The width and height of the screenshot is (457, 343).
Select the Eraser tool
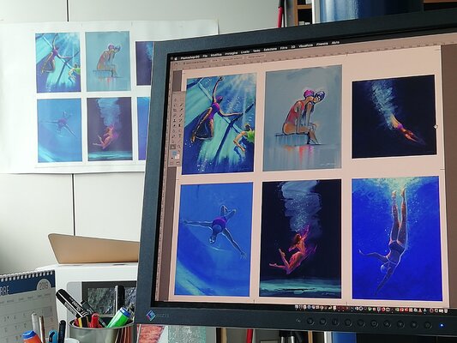(174, 125)
